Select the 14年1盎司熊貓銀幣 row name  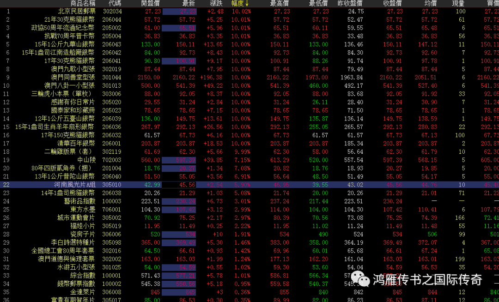pos(68,193)
